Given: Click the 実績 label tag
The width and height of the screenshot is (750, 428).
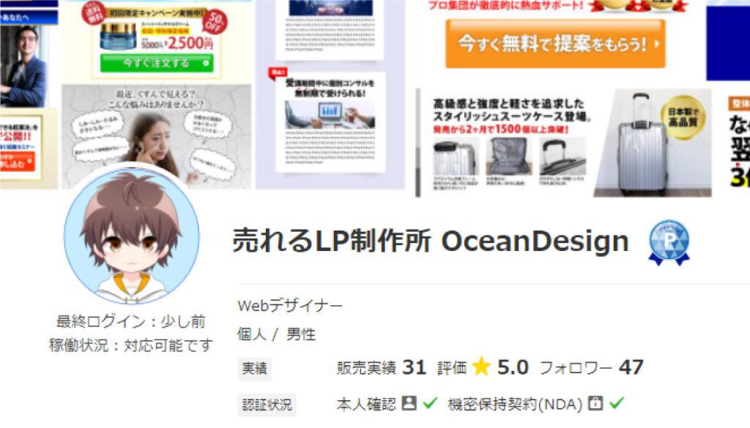Looking at the screenshot, I should pos(254,369).
